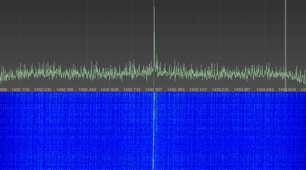Click the 1452.857 center frequency label
This screenshot has height=170, width=306.
pos(154,90)
